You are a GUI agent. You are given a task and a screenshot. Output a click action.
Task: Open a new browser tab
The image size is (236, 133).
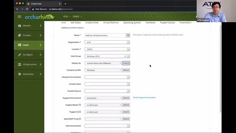[65, 4]
